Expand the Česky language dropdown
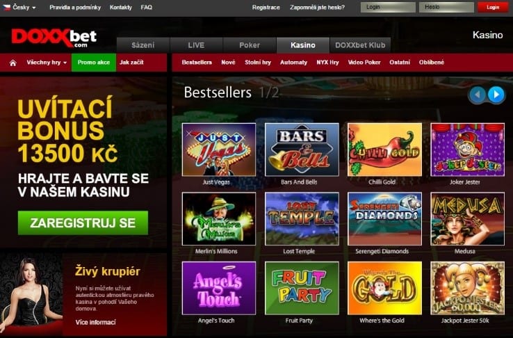Image resolution: width=513 pixels, height=338 pixels. 19,7
